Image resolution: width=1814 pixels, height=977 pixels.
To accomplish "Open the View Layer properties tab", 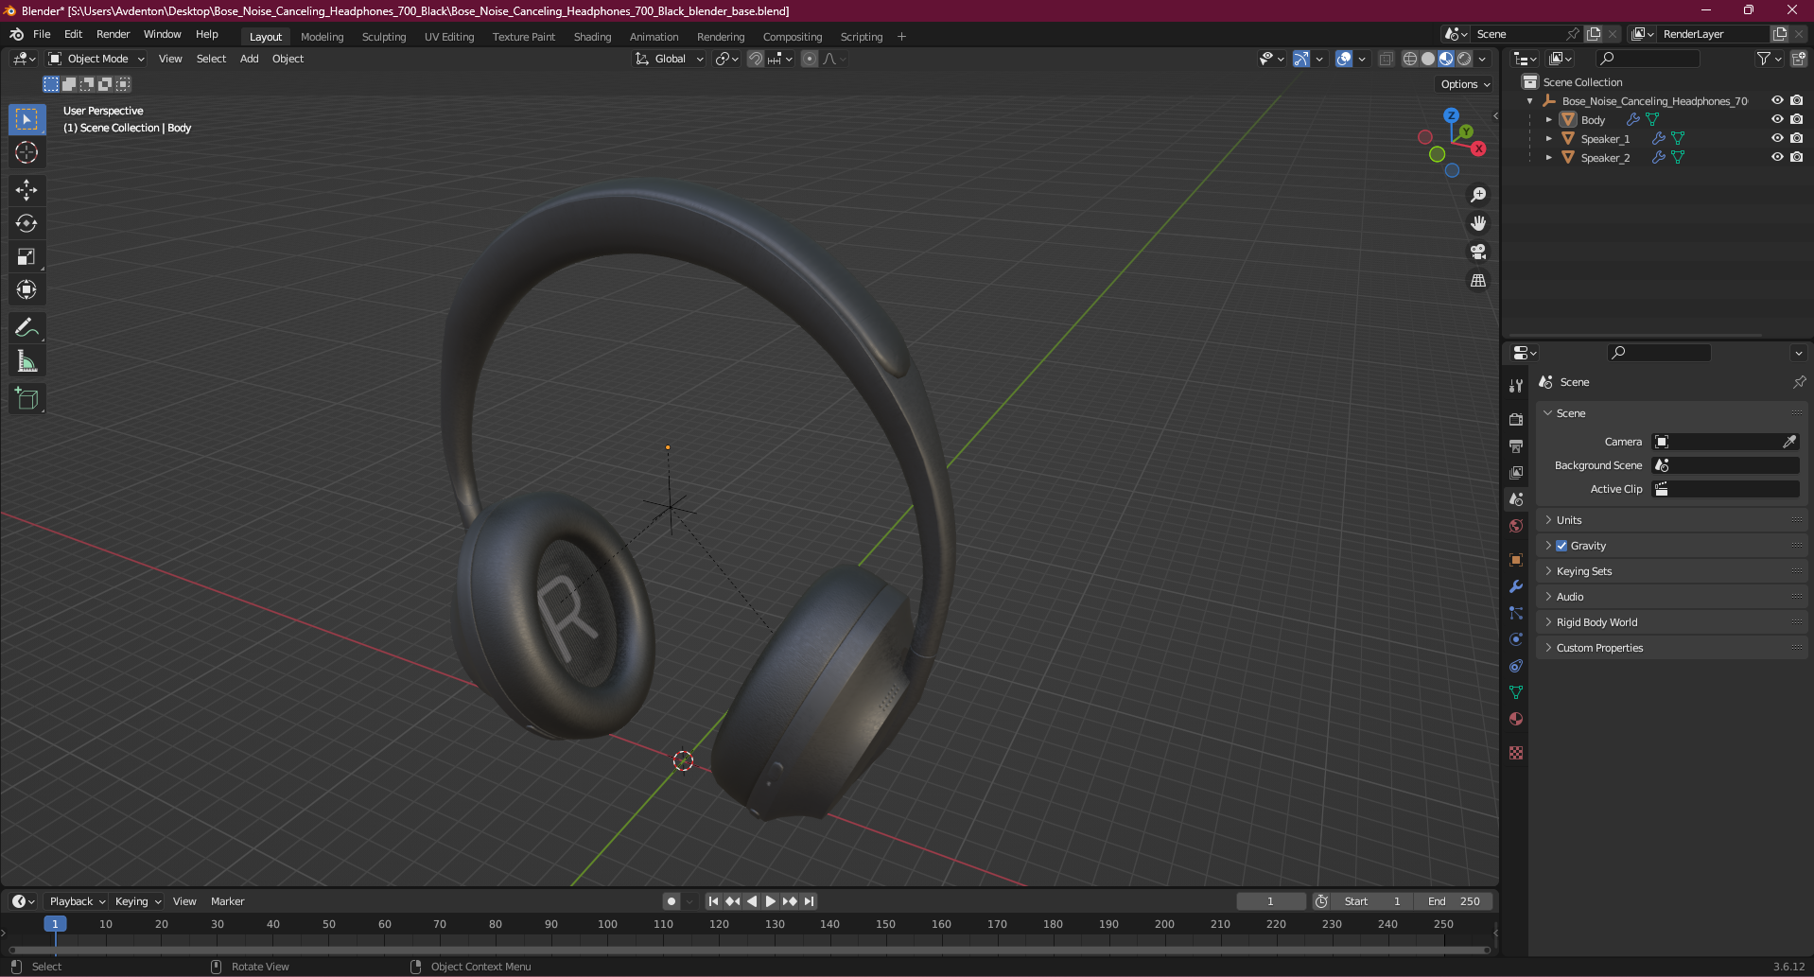I will click(1516, 472).
